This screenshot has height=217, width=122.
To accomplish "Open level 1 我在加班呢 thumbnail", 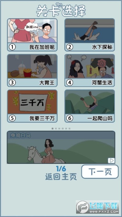I will 32,31.
